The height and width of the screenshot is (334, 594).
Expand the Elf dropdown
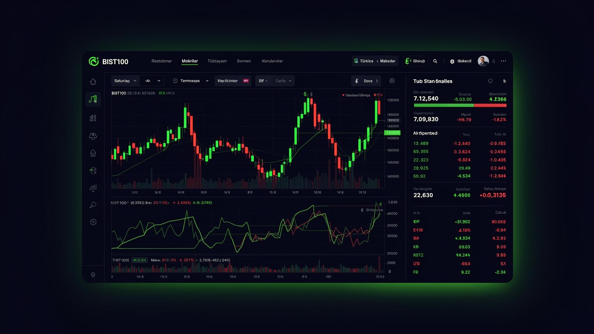263,81
